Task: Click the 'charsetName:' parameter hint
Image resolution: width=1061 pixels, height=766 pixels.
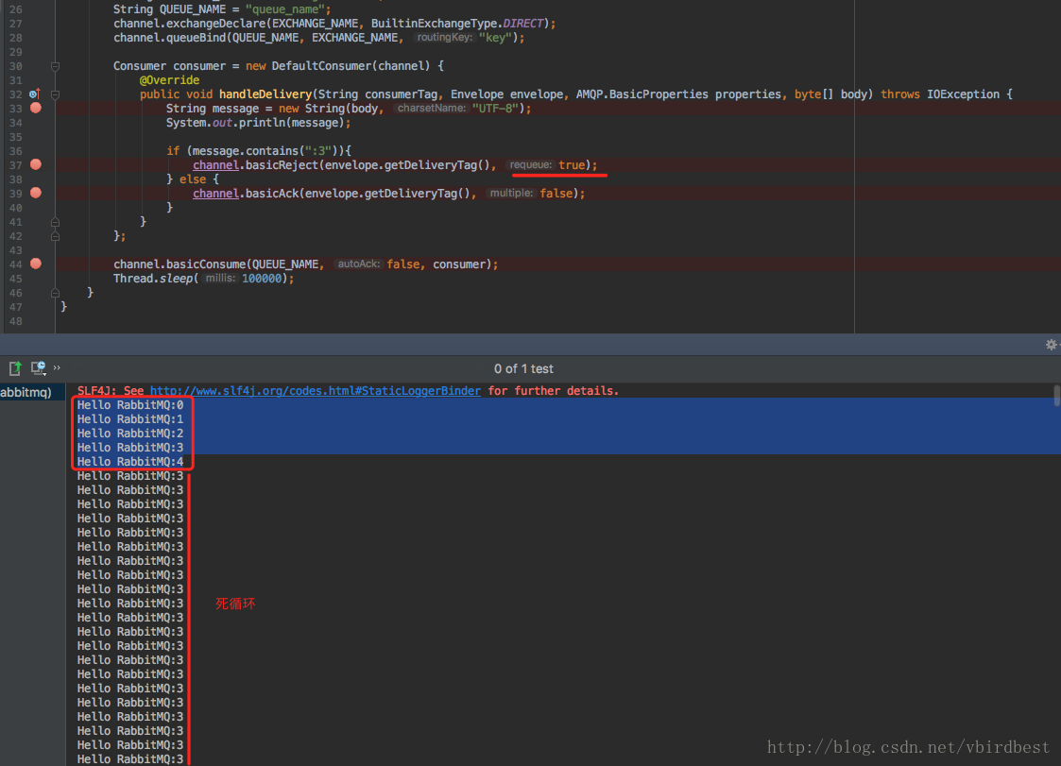Action: click(x=431, y=109)
